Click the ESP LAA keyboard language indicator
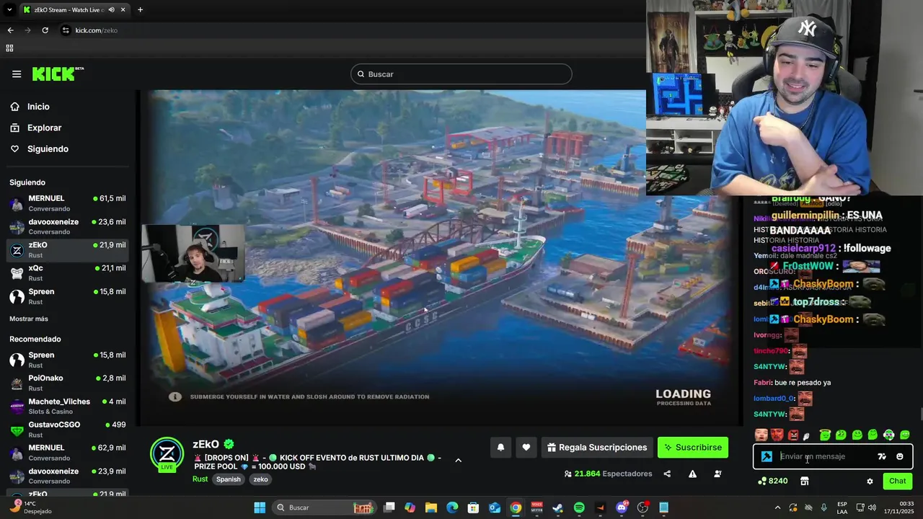Screen dimensions: 923x519 (842, 507)
